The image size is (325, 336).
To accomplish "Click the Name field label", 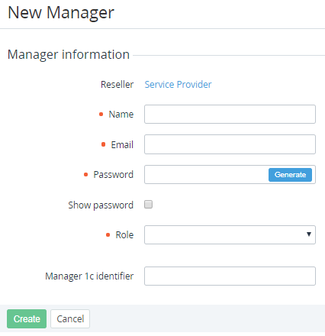I will coord(121,115).
